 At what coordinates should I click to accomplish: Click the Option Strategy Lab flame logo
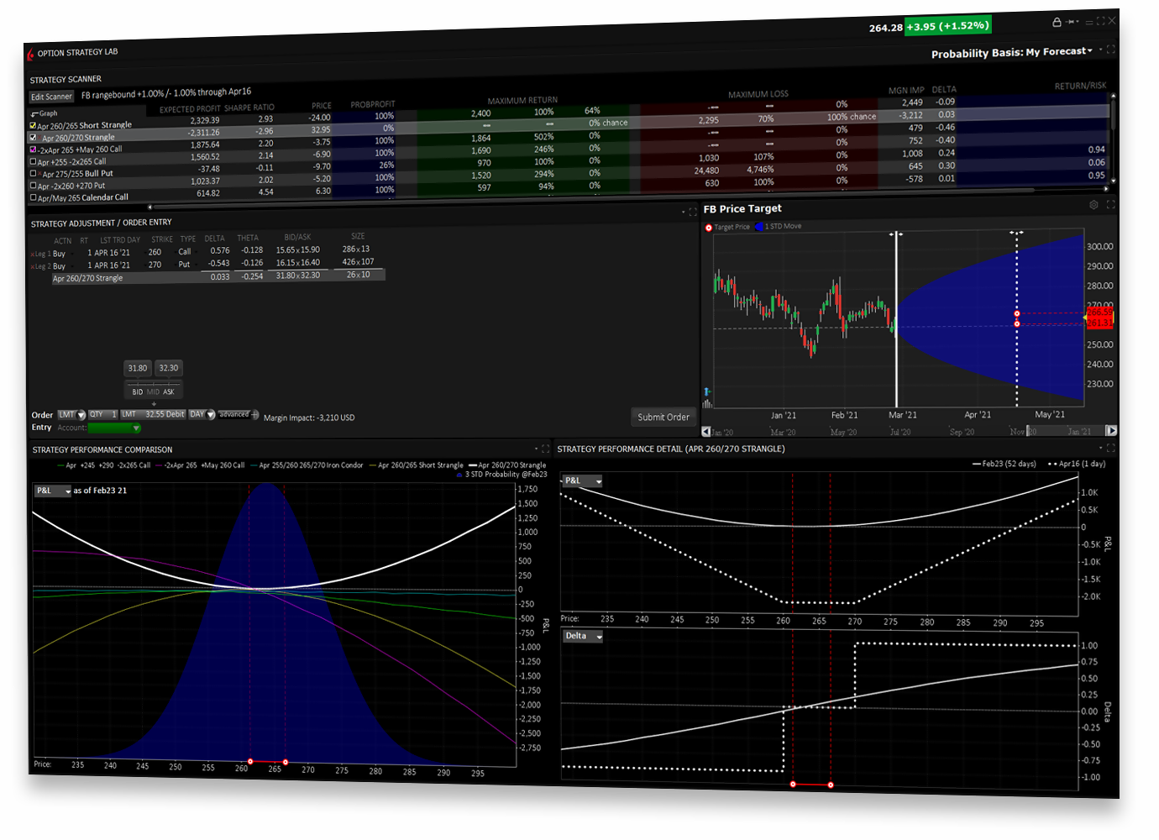tap(30, 52)
